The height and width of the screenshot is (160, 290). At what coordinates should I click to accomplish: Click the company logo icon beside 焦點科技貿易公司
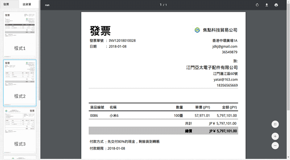[197, 30]
